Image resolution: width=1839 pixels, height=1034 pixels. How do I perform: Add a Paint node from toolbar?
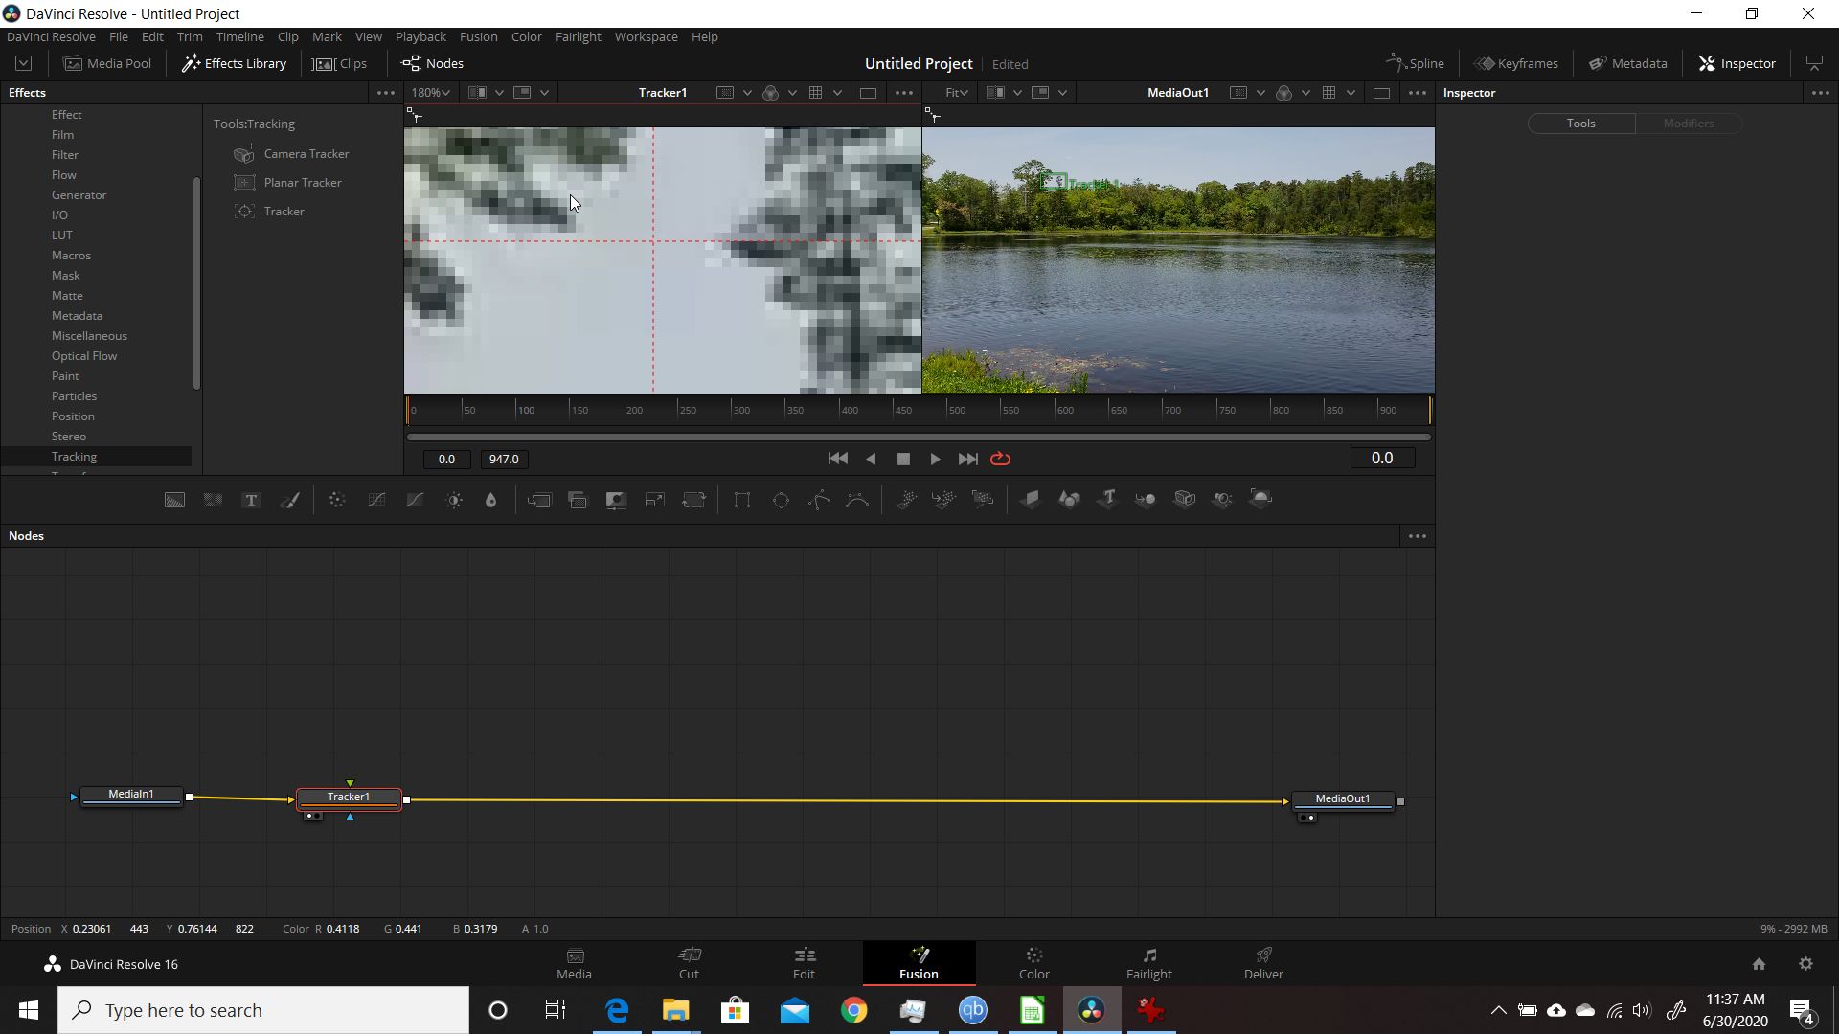coord(289,500)
